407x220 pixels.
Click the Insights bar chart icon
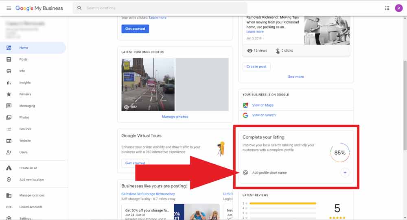(x=9, y=83)
